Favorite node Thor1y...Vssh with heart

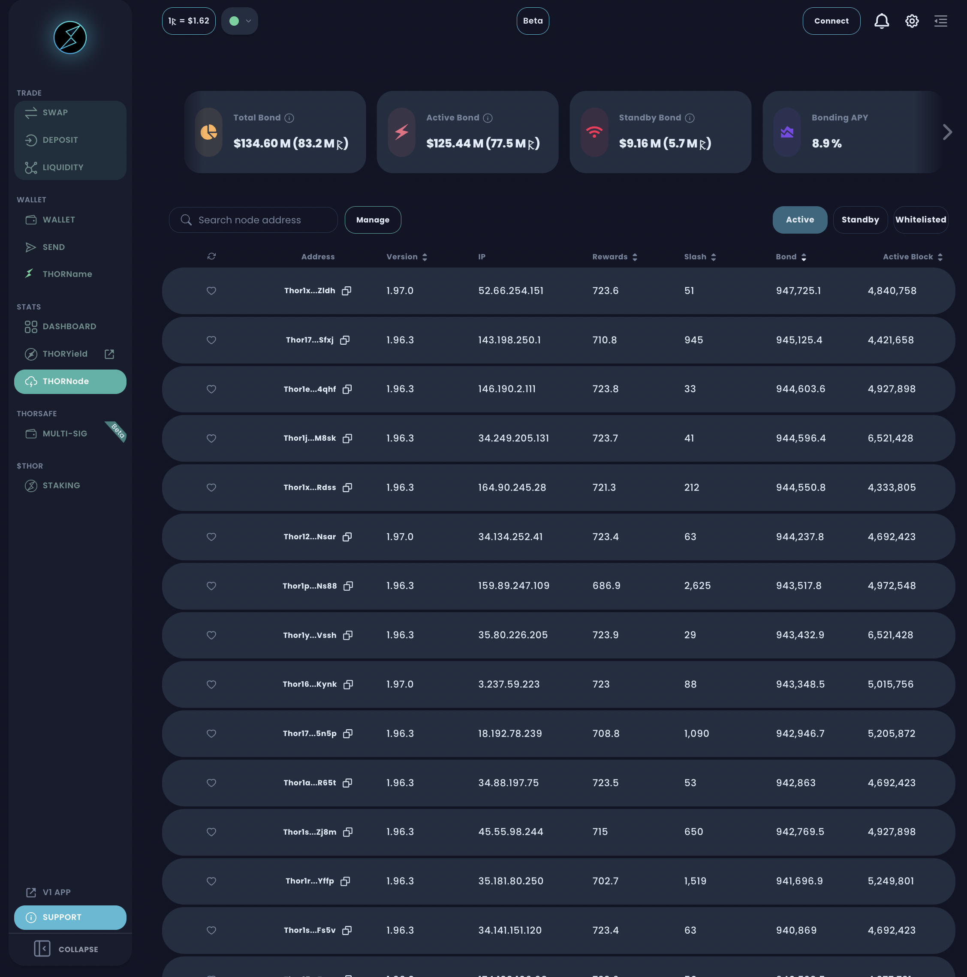(x=211, y=635)
